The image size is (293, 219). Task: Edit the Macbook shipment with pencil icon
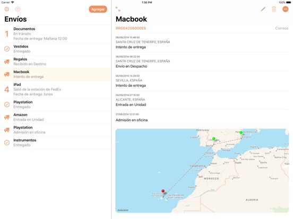(263, 9)
